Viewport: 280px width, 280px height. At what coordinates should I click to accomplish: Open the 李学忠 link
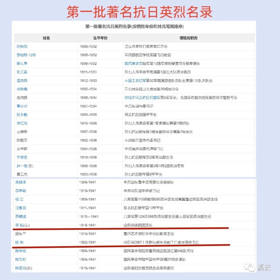22,157
